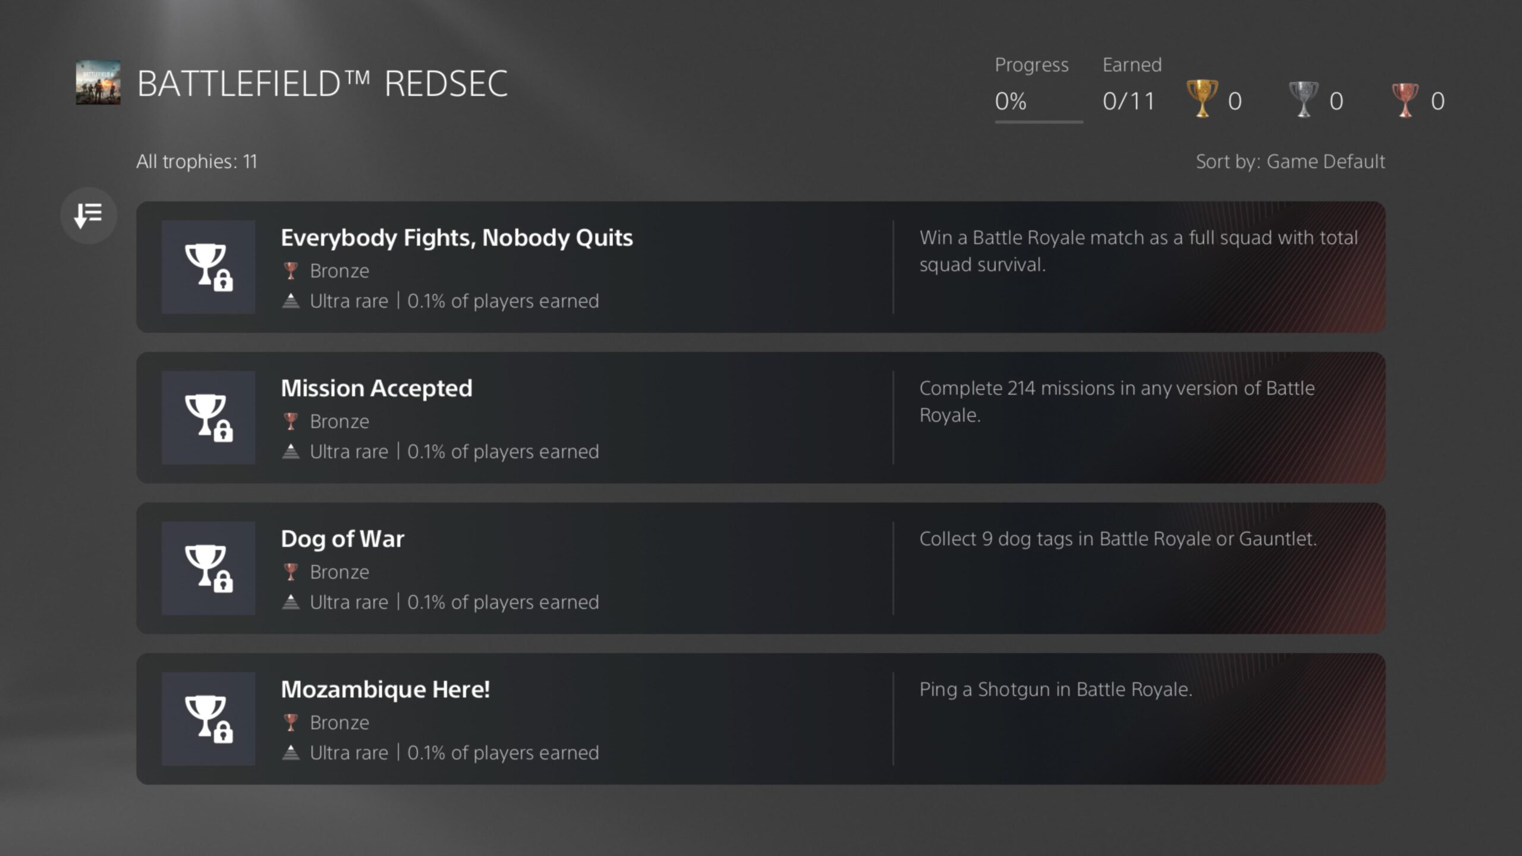Click the bronze trophy count icon
This screenshot has height=856, width=1522.
[1405, 100]
